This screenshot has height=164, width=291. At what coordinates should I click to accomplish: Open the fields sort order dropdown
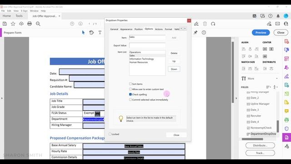275,87
